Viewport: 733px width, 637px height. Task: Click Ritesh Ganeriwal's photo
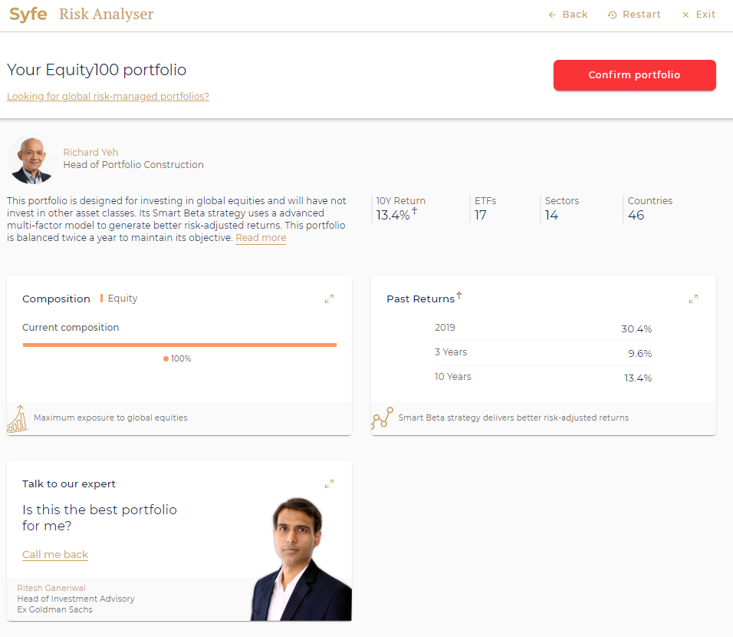(x=301, y=559)
